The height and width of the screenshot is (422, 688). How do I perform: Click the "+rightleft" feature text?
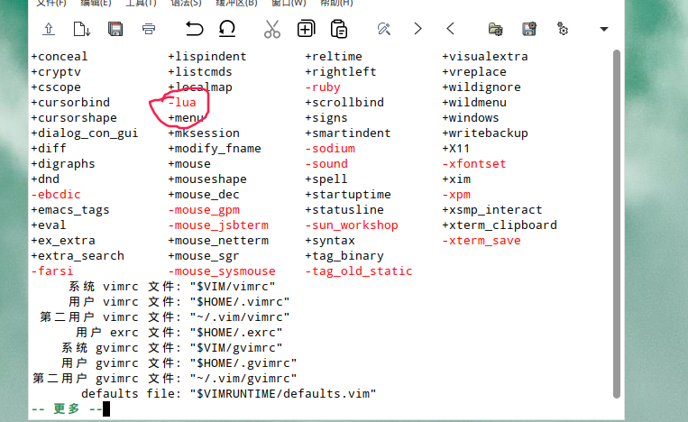click(341, 72)
